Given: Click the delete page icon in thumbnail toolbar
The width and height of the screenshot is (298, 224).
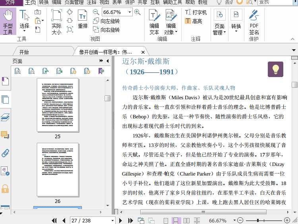Looking at the screenshot, I should (x=87, y=71).
